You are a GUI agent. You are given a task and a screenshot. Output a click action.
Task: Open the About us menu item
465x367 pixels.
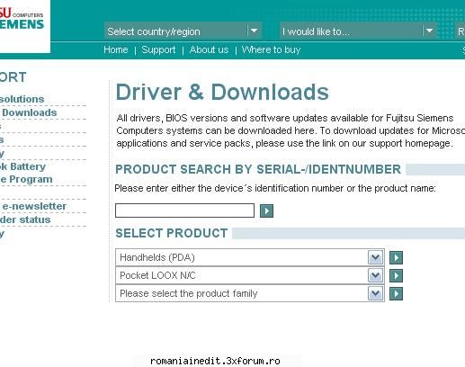tap(209, 49)
